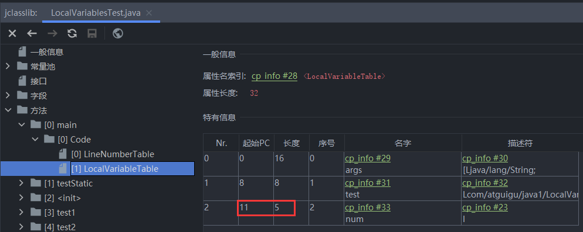Select the 一般信息 tree node
This screenshot has height=232, width=583.
pos(46,52)
